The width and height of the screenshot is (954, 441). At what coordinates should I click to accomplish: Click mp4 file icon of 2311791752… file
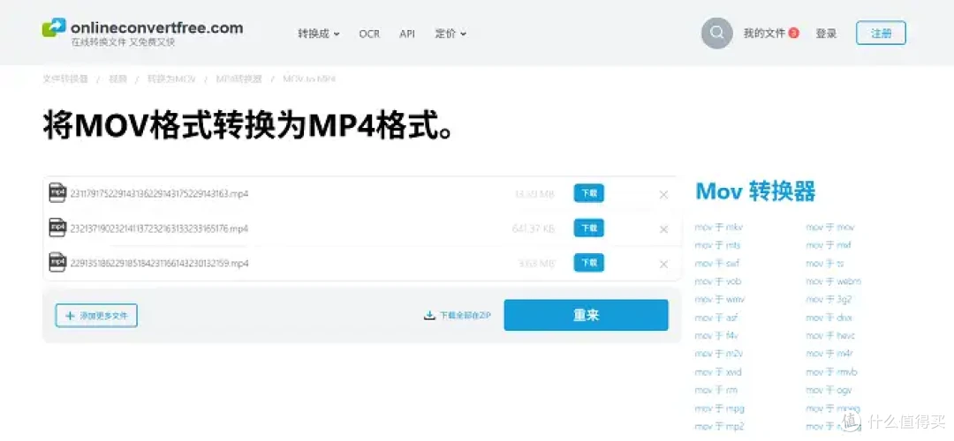(x=57, y=192)
